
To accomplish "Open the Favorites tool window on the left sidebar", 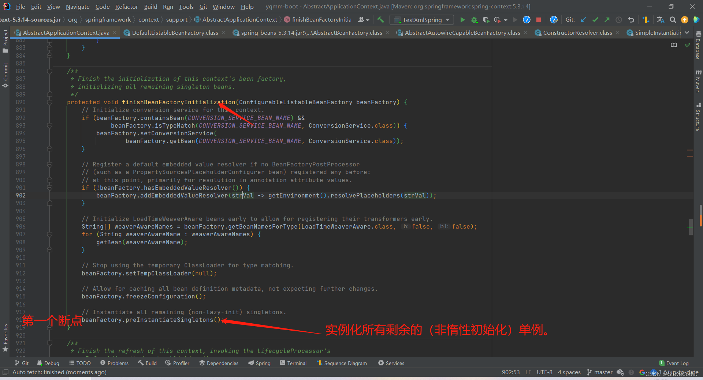I will 5,338.
